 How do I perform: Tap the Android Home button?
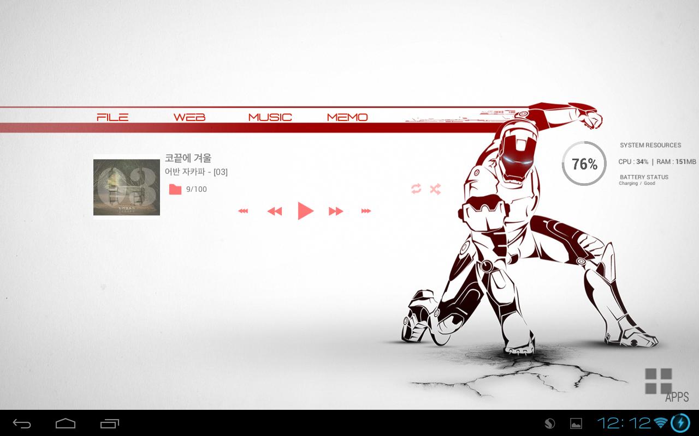[x=66, y=423]
